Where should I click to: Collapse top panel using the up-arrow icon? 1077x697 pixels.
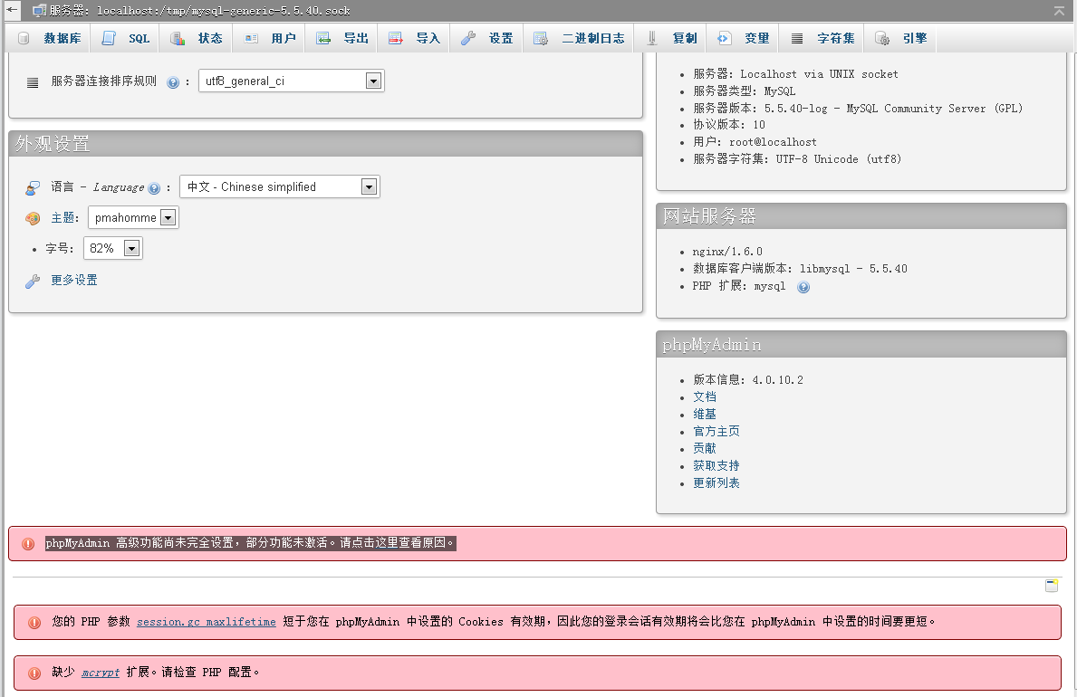coord(1059,10)
